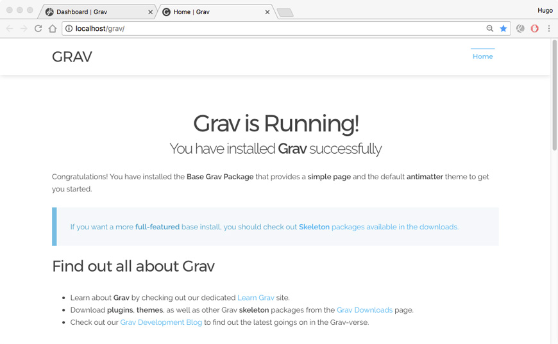Click the browser back arrow
This screenshot has height=344, width=558.
point(10,28)
